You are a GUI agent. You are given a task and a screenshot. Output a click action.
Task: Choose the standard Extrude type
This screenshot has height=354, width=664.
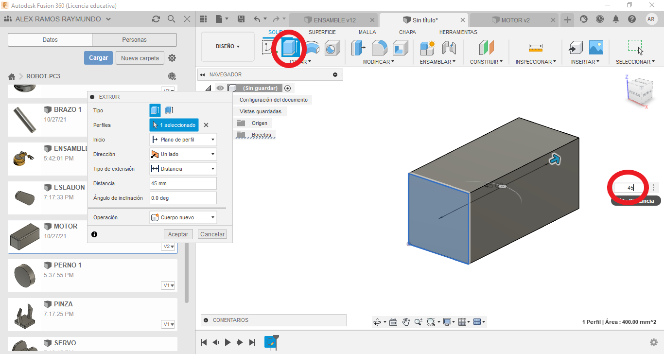point(155,110)
